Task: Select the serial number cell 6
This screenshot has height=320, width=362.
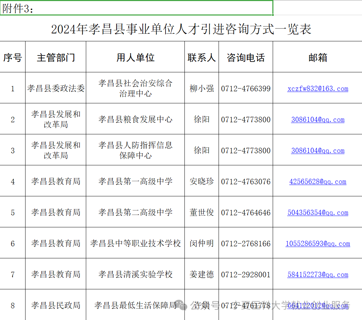Action: [x=13, y=243]
